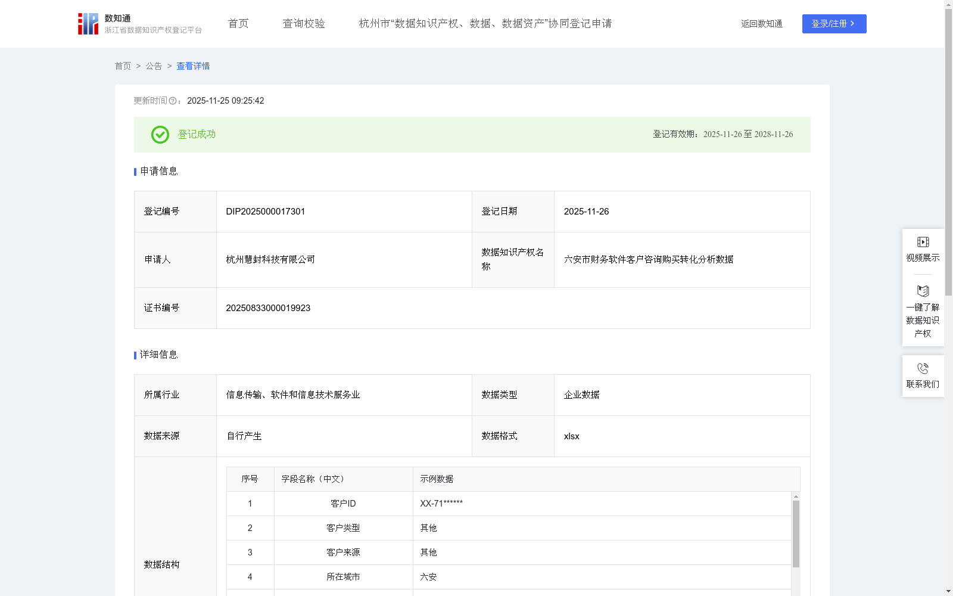Open 杭州市协同登记申请 menu item

(485, 24)
